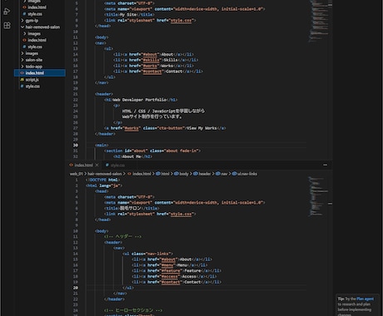This screenshot has width=383, height=316.
Task: Switch to the style.css editor tab
Action: pos(117,165)
